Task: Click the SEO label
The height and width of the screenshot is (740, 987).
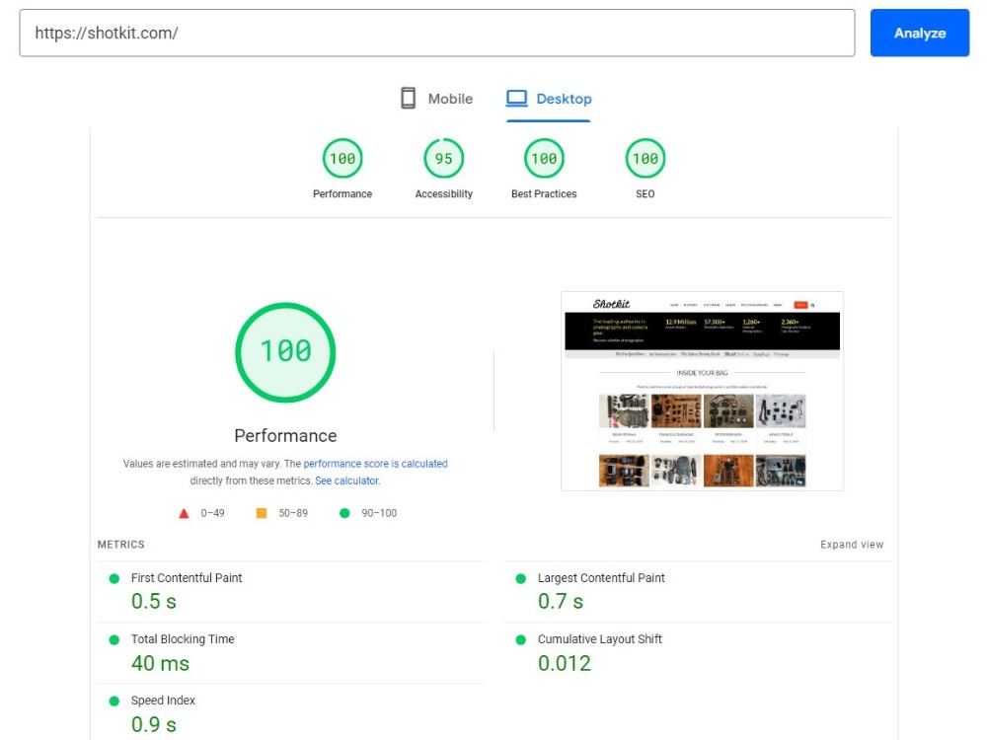Action: tap(645, 193)
